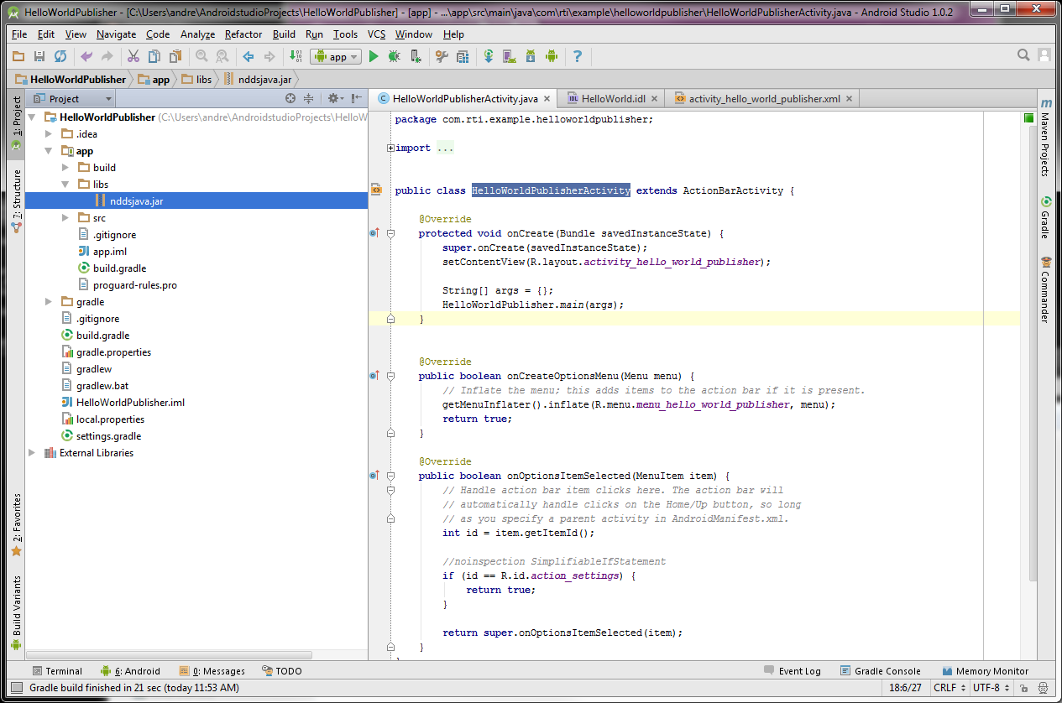Viewport: 1062px width, 703px height.
Task: Open the UTF-8 encoding selector
Action: (x=991, y=688)
